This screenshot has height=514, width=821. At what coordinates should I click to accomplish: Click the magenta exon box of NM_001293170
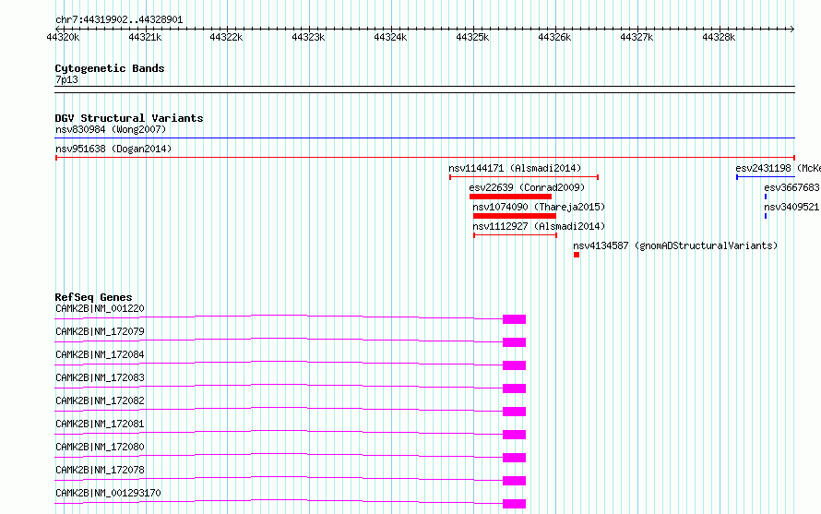point(514,504)
